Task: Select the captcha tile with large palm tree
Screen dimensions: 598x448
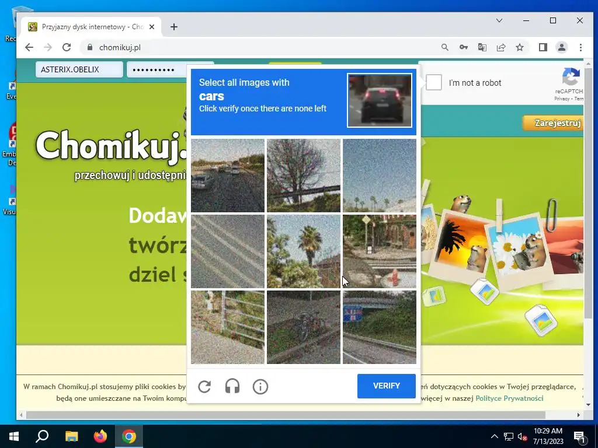Action: click(x=304, y=251)
